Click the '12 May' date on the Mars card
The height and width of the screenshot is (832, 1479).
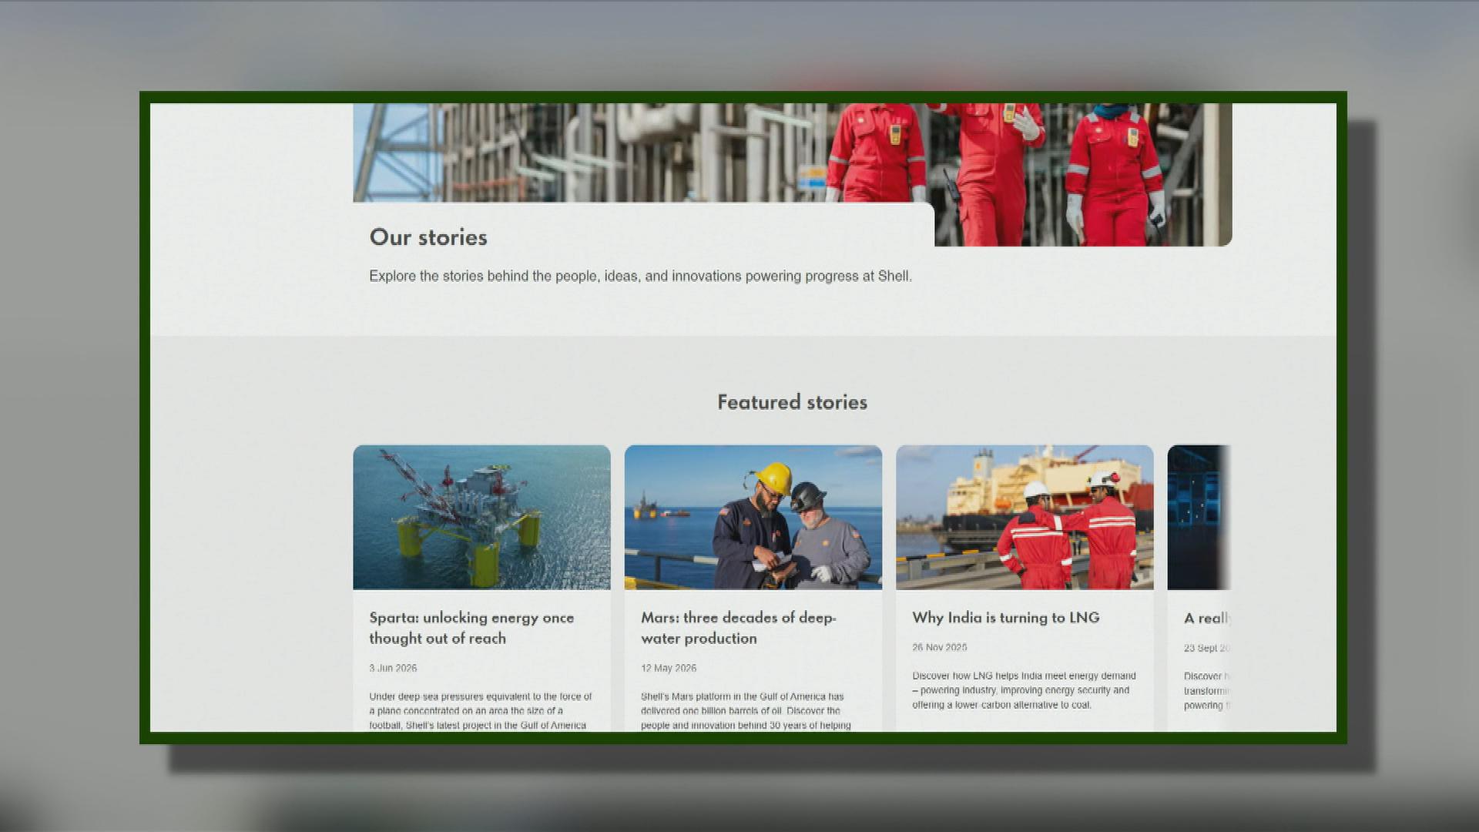pos(669,668)
